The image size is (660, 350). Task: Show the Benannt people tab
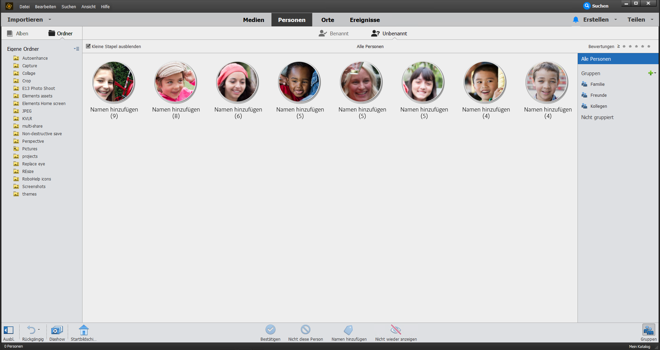tap(333, 33)
